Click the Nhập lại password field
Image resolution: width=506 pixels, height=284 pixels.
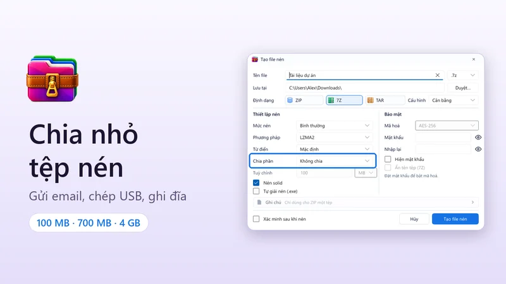443,149
